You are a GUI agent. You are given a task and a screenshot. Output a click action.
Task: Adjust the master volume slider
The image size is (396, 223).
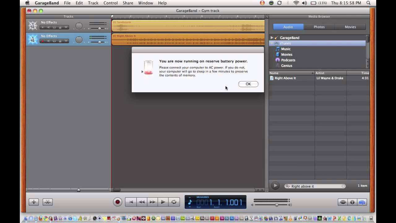point(277,205)
